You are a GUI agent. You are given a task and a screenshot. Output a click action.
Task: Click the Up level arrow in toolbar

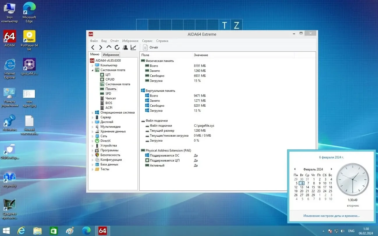109,47
